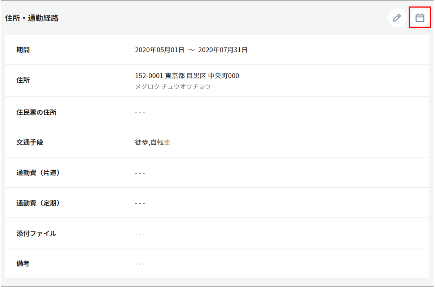Select the 住所・通勤経路 section heading
Screen dimensions: 435x287
tap(32, 18)
